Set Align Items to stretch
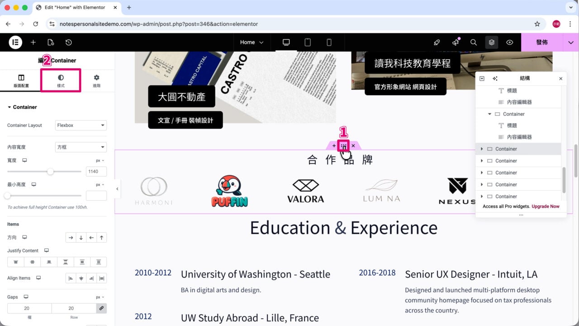 (102, 278)
